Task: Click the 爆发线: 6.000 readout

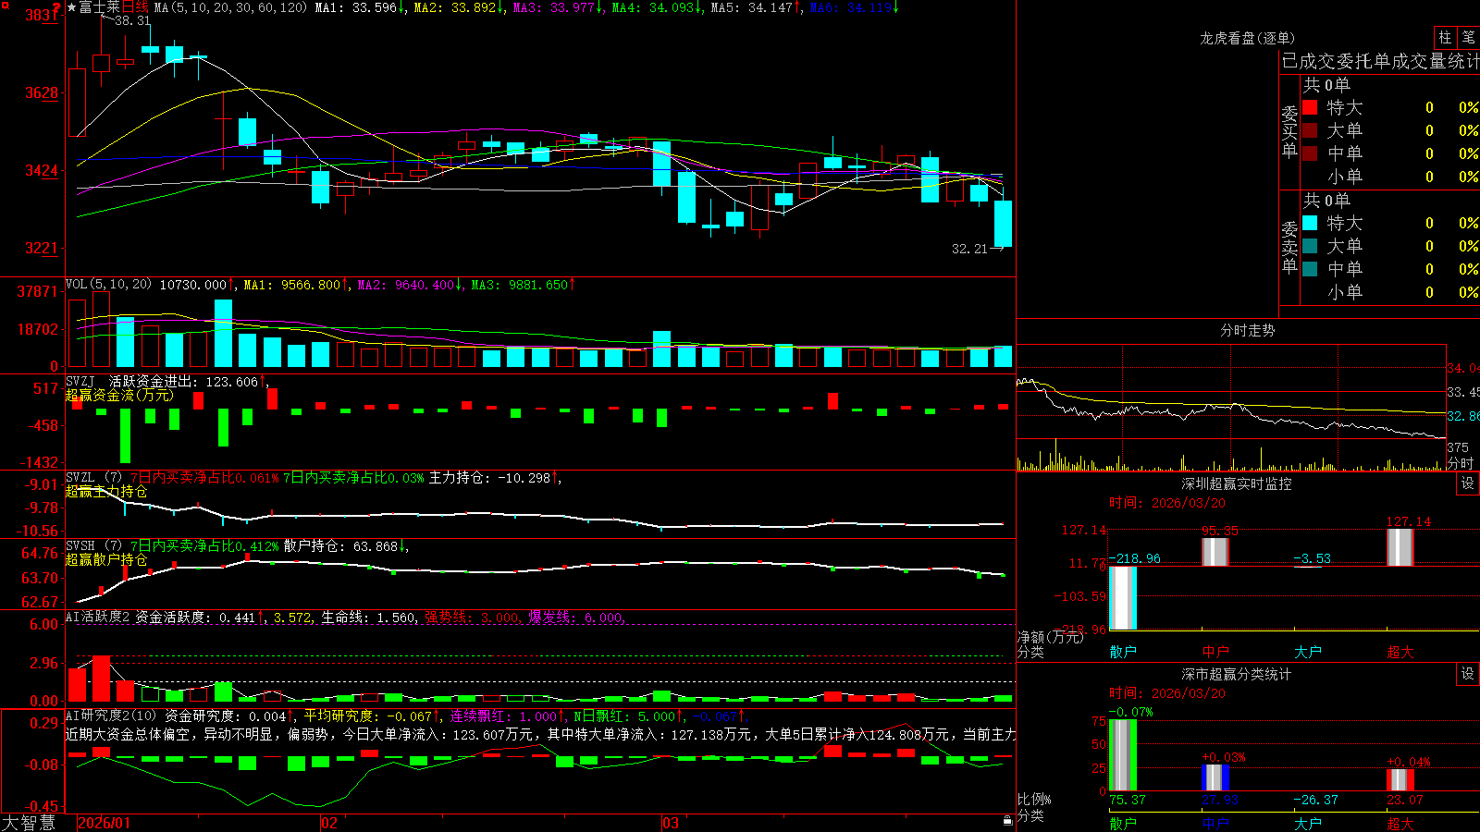Action: [577, 618]
